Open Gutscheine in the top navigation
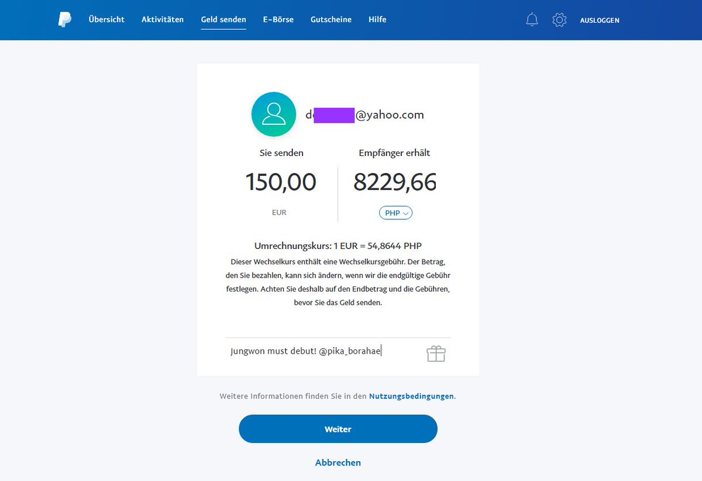The image size is (702, 481). pyautogui.click(x=331, y=19)
